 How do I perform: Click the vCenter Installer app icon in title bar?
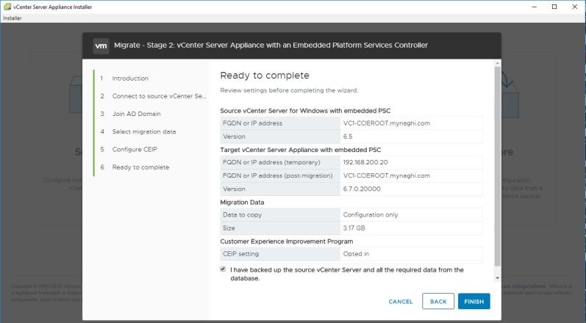6,7
